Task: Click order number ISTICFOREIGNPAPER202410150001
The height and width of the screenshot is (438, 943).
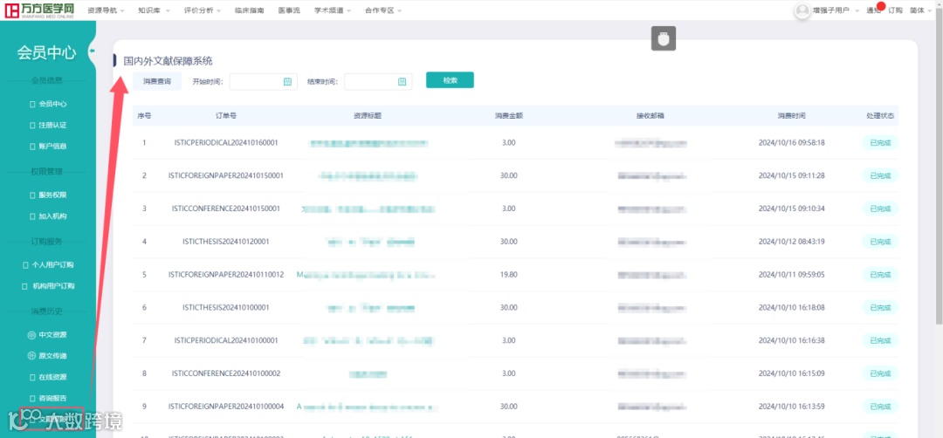Action: (x=226, y=175)
